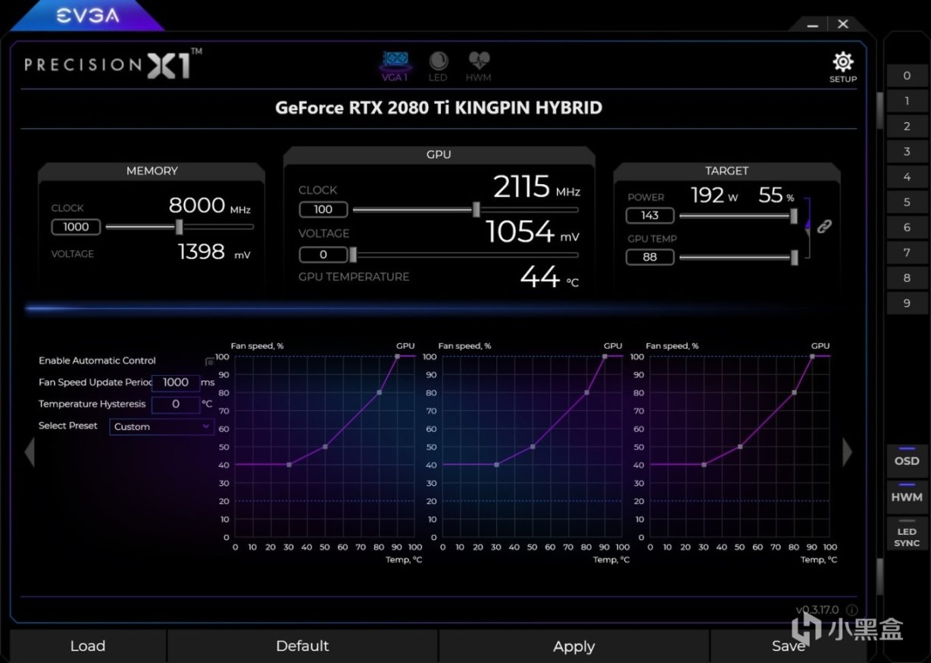Select profile slot 2
931x663 pixels.
[907, 127]
